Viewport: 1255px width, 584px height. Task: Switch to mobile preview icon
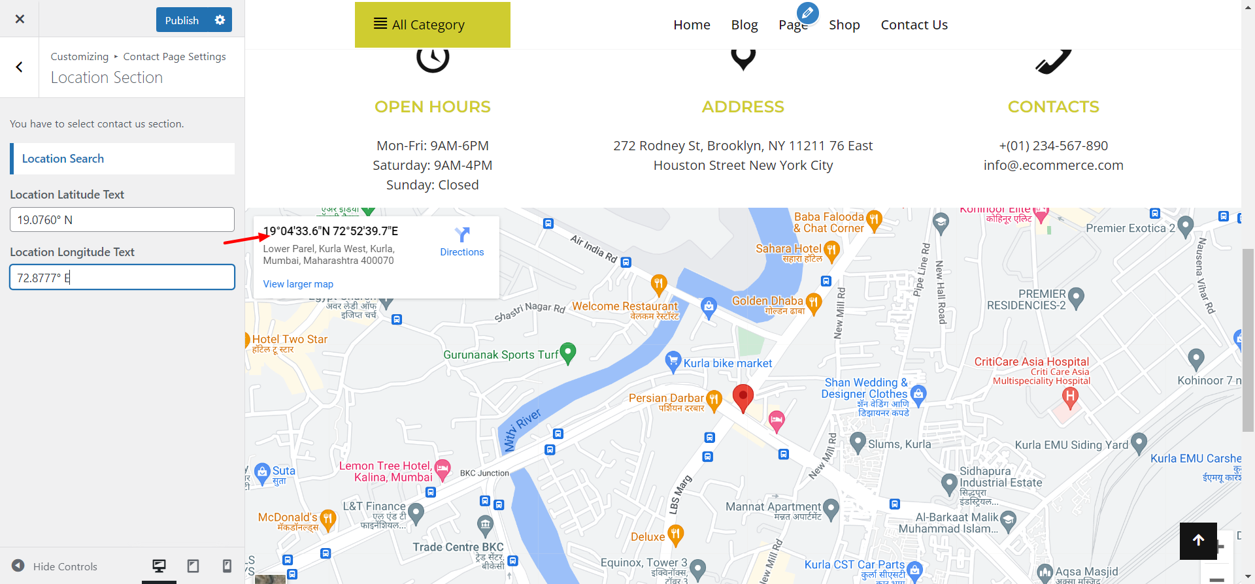227,566
